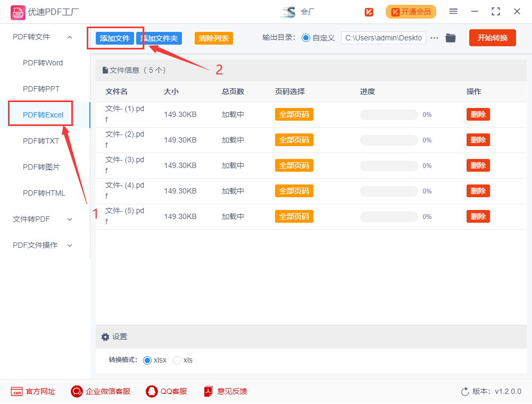Click the file info document icon

pyautogui.click(x=105, y=71)
